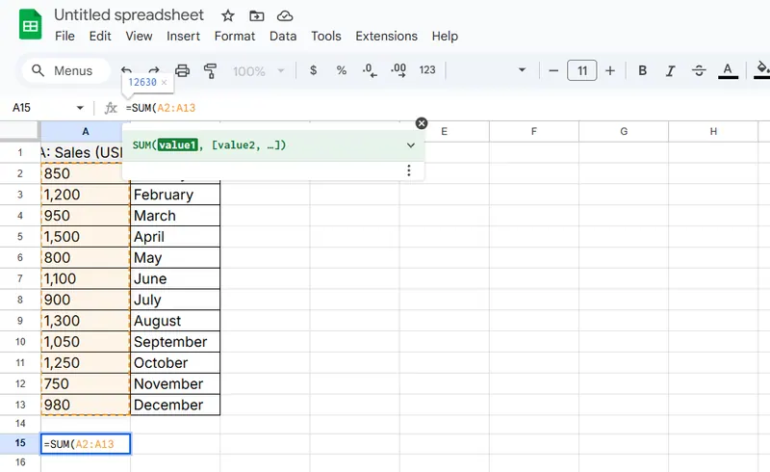The image size is (770, 472).
Task: Check the cloud document status icon
Action: (284, 15)
